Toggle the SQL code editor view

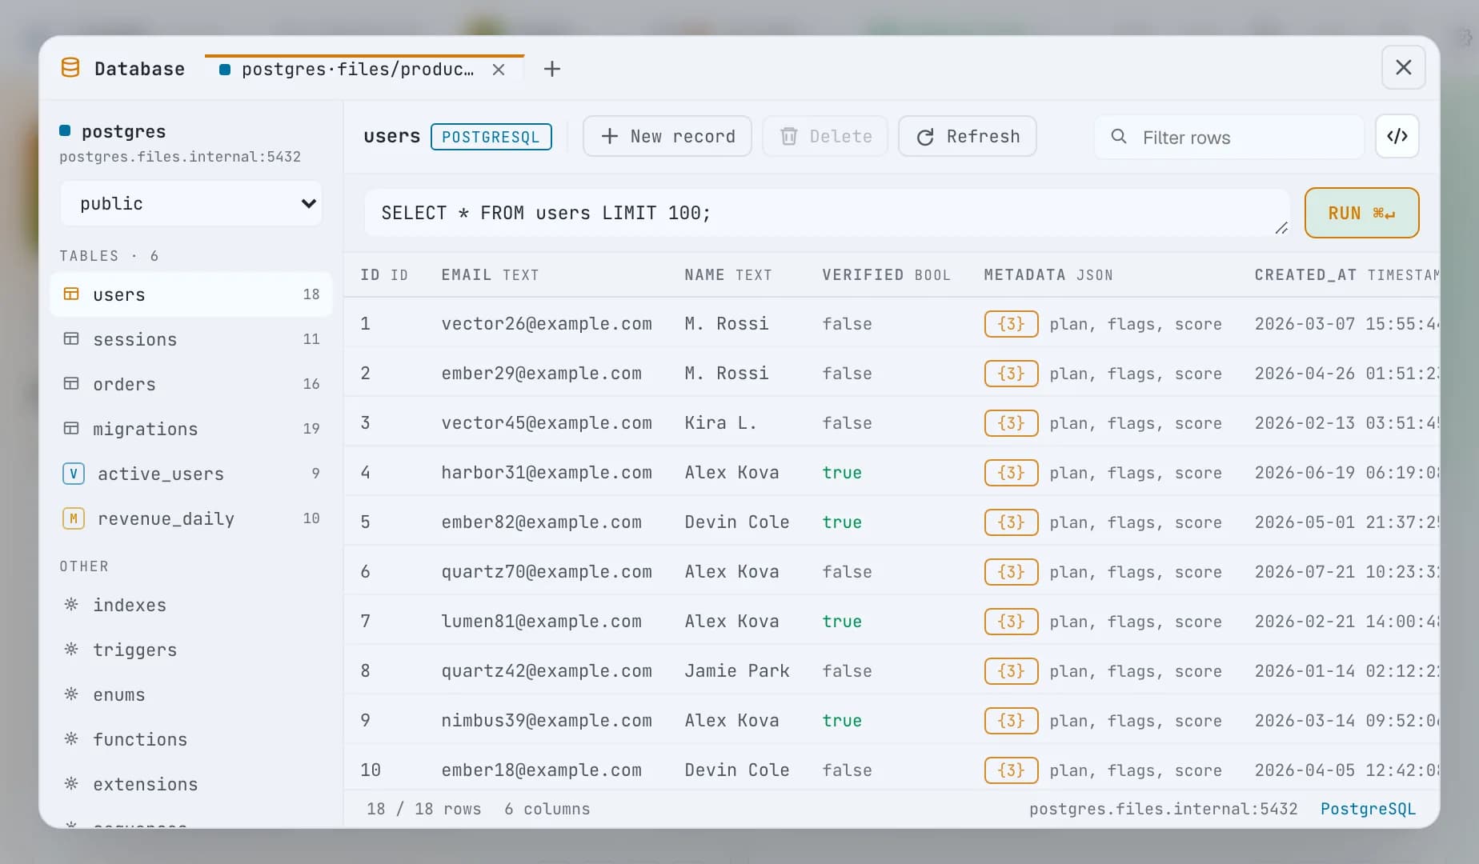(1397, 136)
